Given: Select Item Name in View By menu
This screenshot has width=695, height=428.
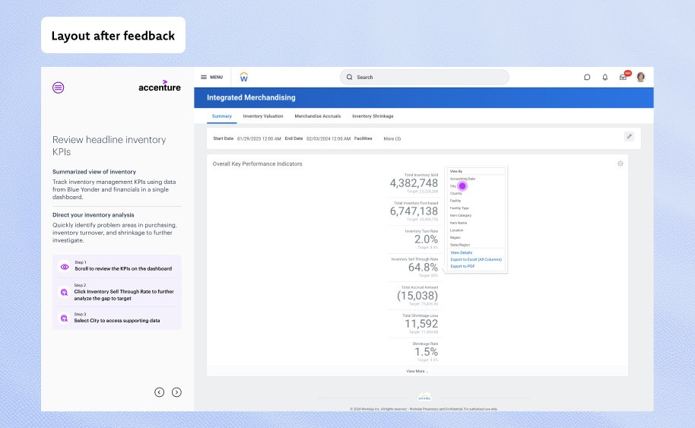Looking at the screenshot, I should click(459, 223).
